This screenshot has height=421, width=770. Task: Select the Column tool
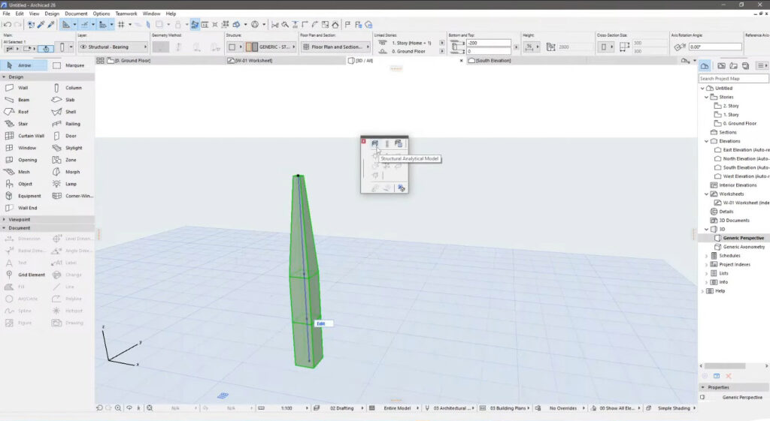point(68,88)
